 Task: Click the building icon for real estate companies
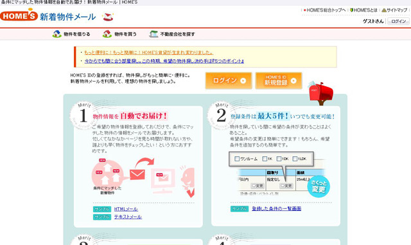(x=153, y=34)
